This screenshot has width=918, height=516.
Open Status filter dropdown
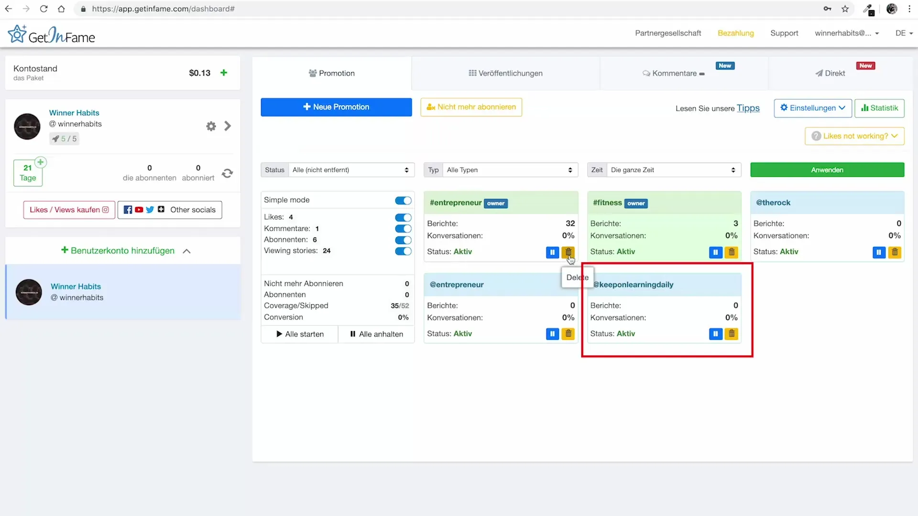pyautogui.click(x=351, y=170)
